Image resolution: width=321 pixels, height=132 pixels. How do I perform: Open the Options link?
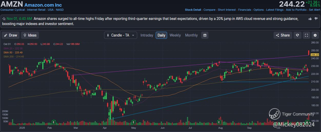click(x=258, y=10)
